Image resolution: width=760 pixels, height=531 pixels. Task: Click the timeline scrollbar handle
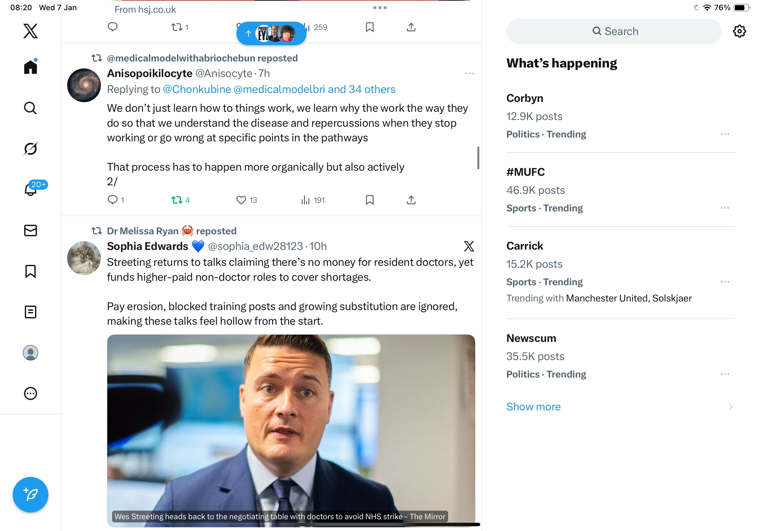tap(478, 158)
